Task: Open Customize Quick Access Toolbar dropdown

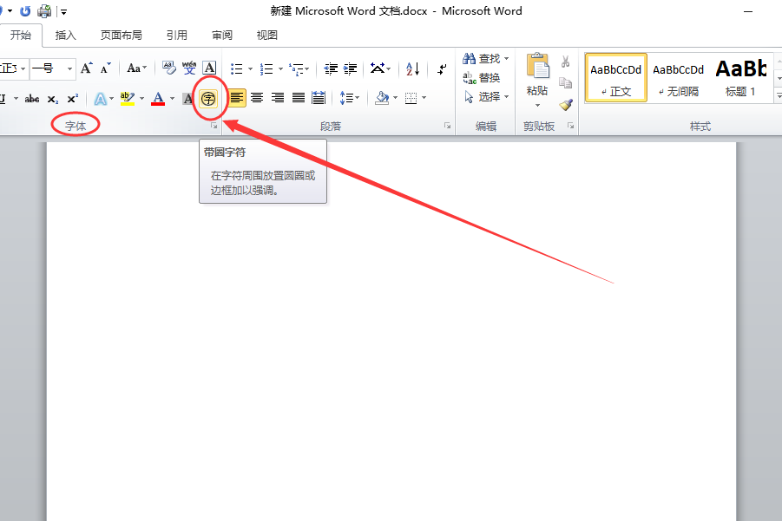Action: [64, 11]
